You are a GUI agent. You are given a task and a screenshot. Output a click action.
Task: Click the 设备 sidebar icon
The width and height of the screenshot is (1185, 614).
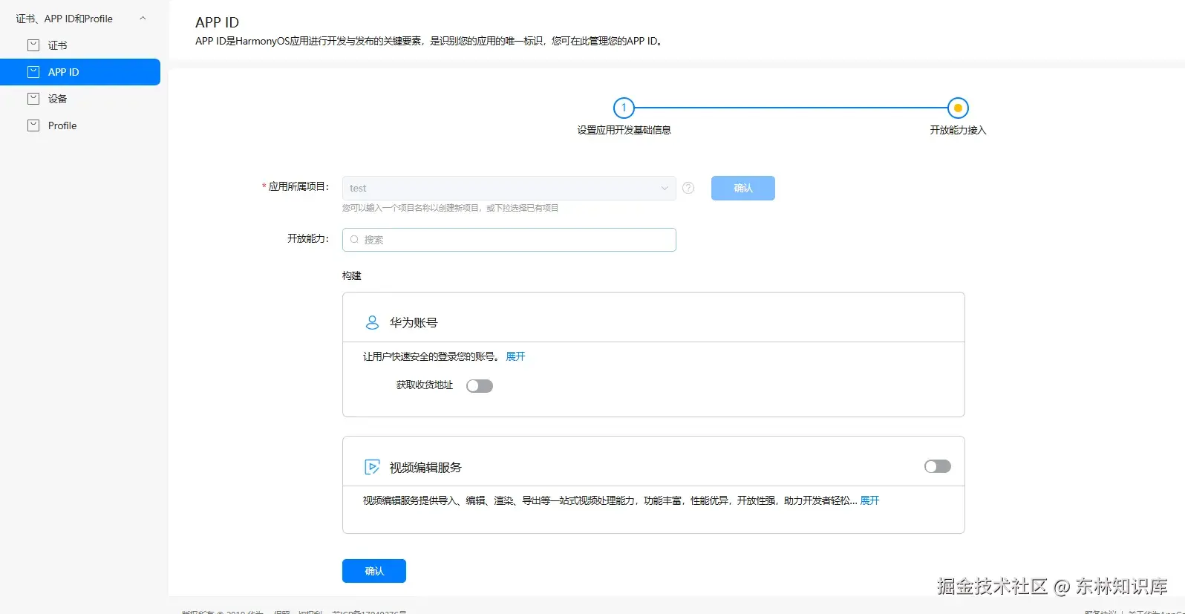pos(33,99)
